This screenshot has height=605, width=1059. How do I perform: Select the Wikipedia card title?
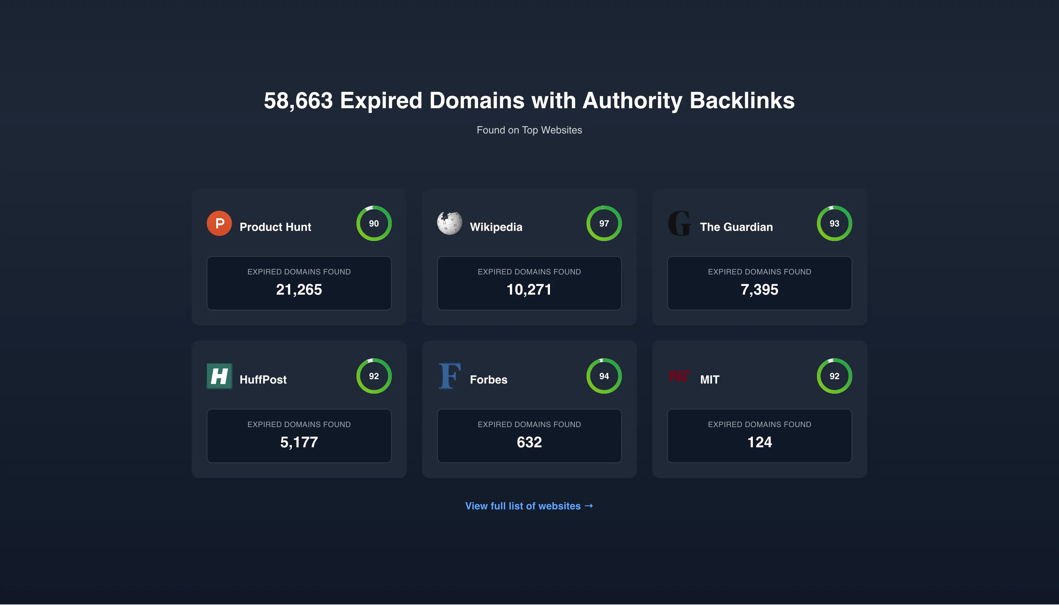(496, 227)
